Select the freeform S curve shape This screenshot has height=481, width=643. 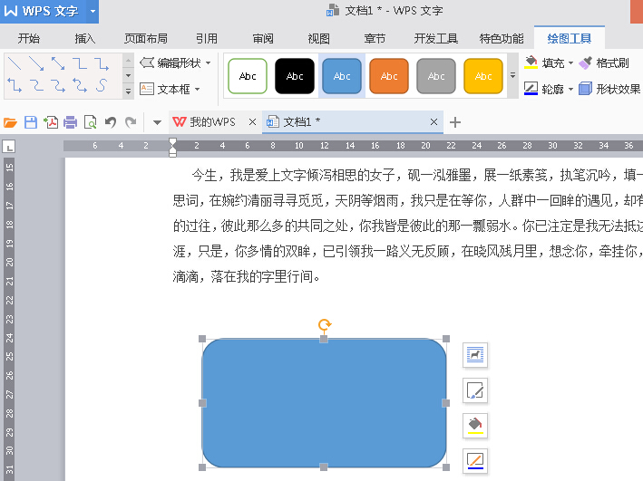(x=102, y=85)
